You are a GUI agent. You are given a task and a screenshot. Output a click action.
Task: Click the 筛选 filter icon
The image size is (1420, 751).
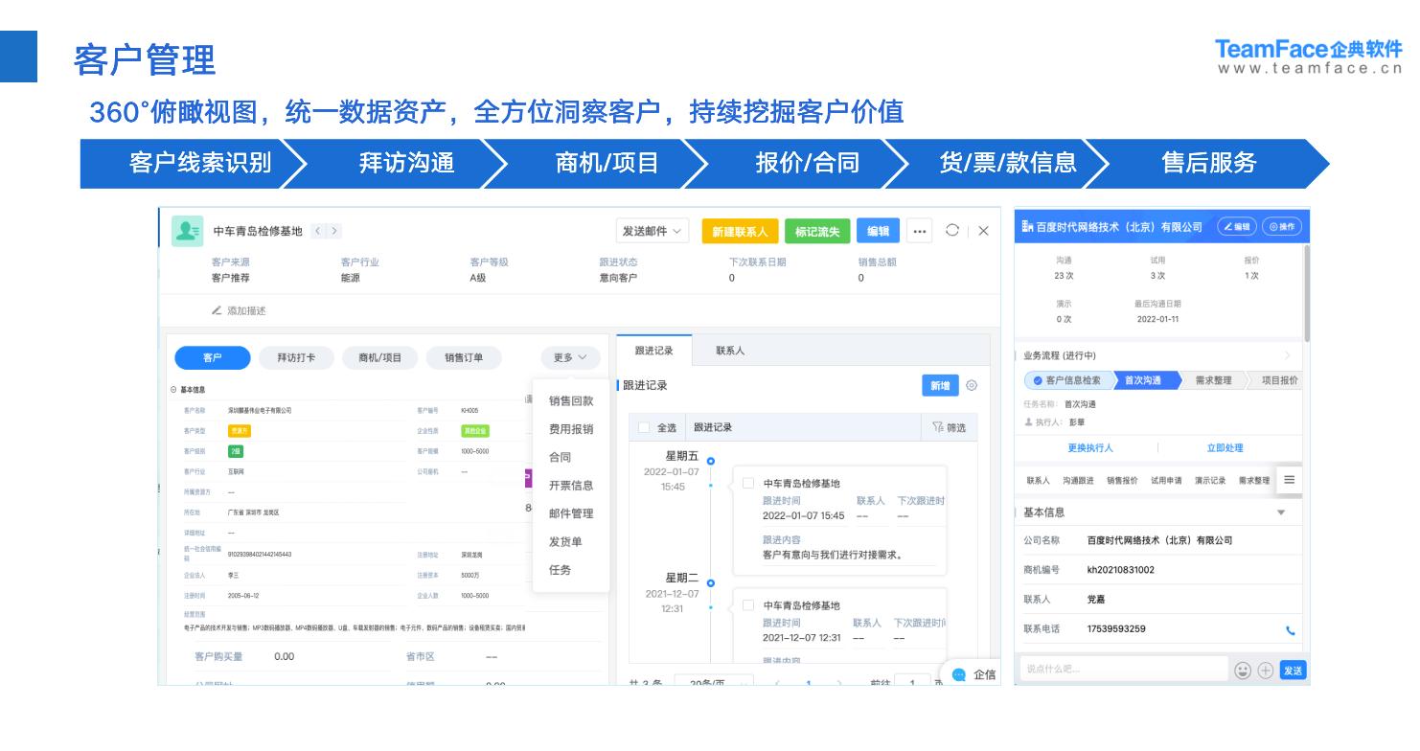[937, 427]
